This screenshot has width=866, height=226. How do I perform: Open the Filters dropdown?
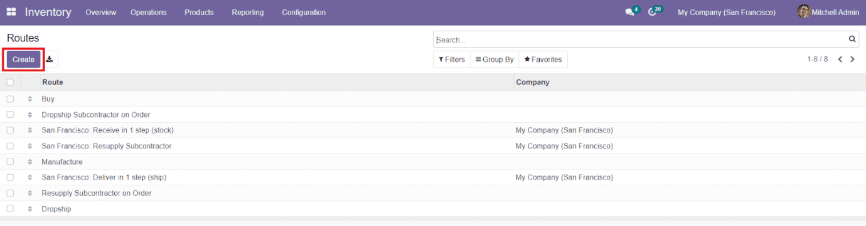[x=452, y=59]
